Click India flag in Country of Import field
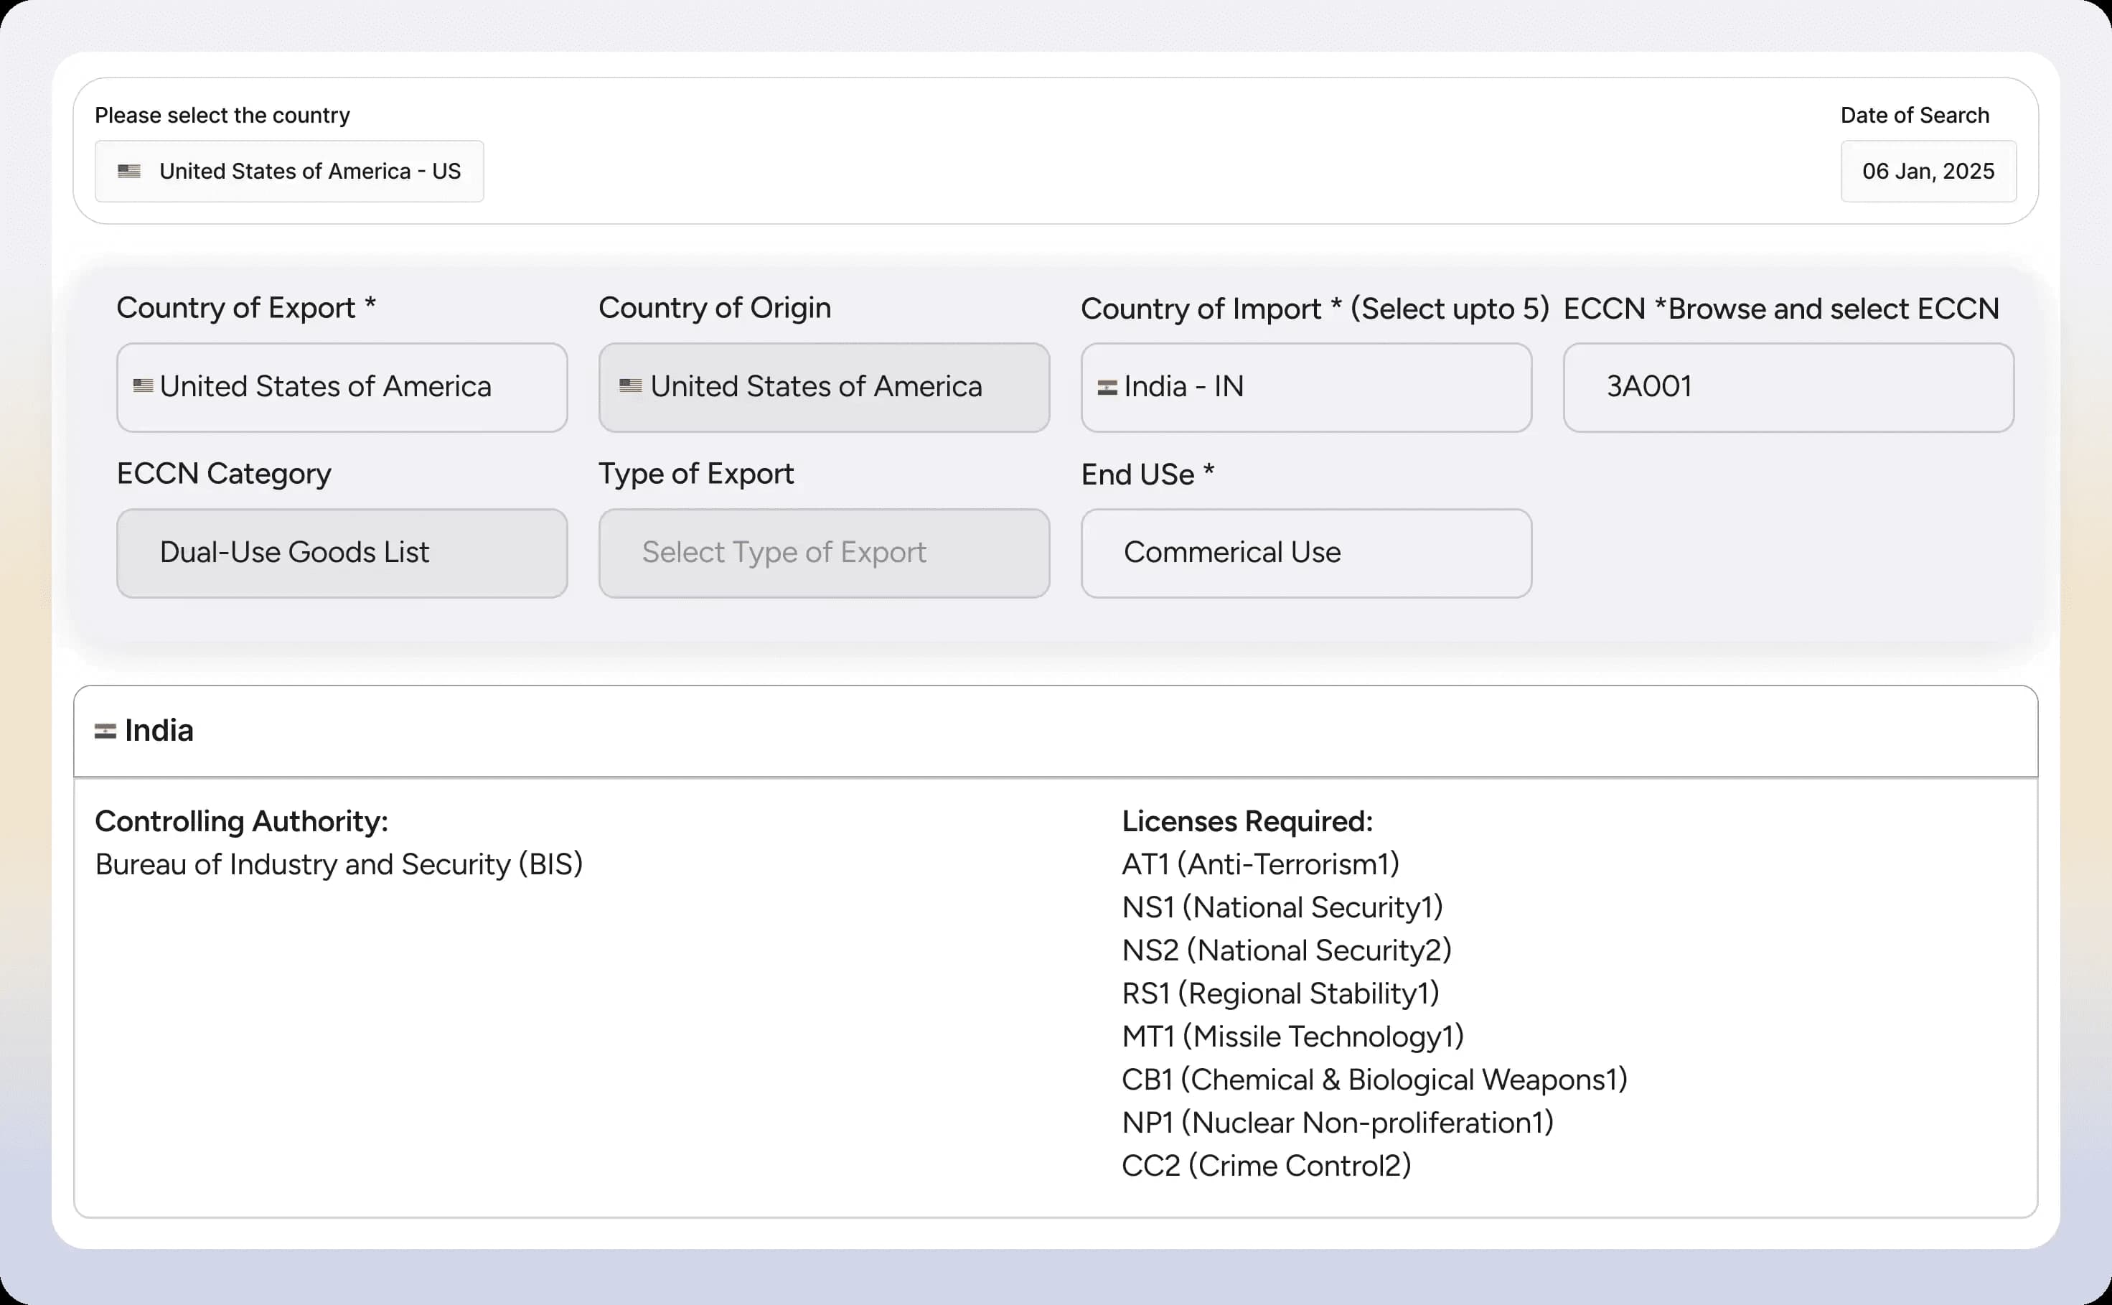Screen dimensions: 2112x1305 1107,388
